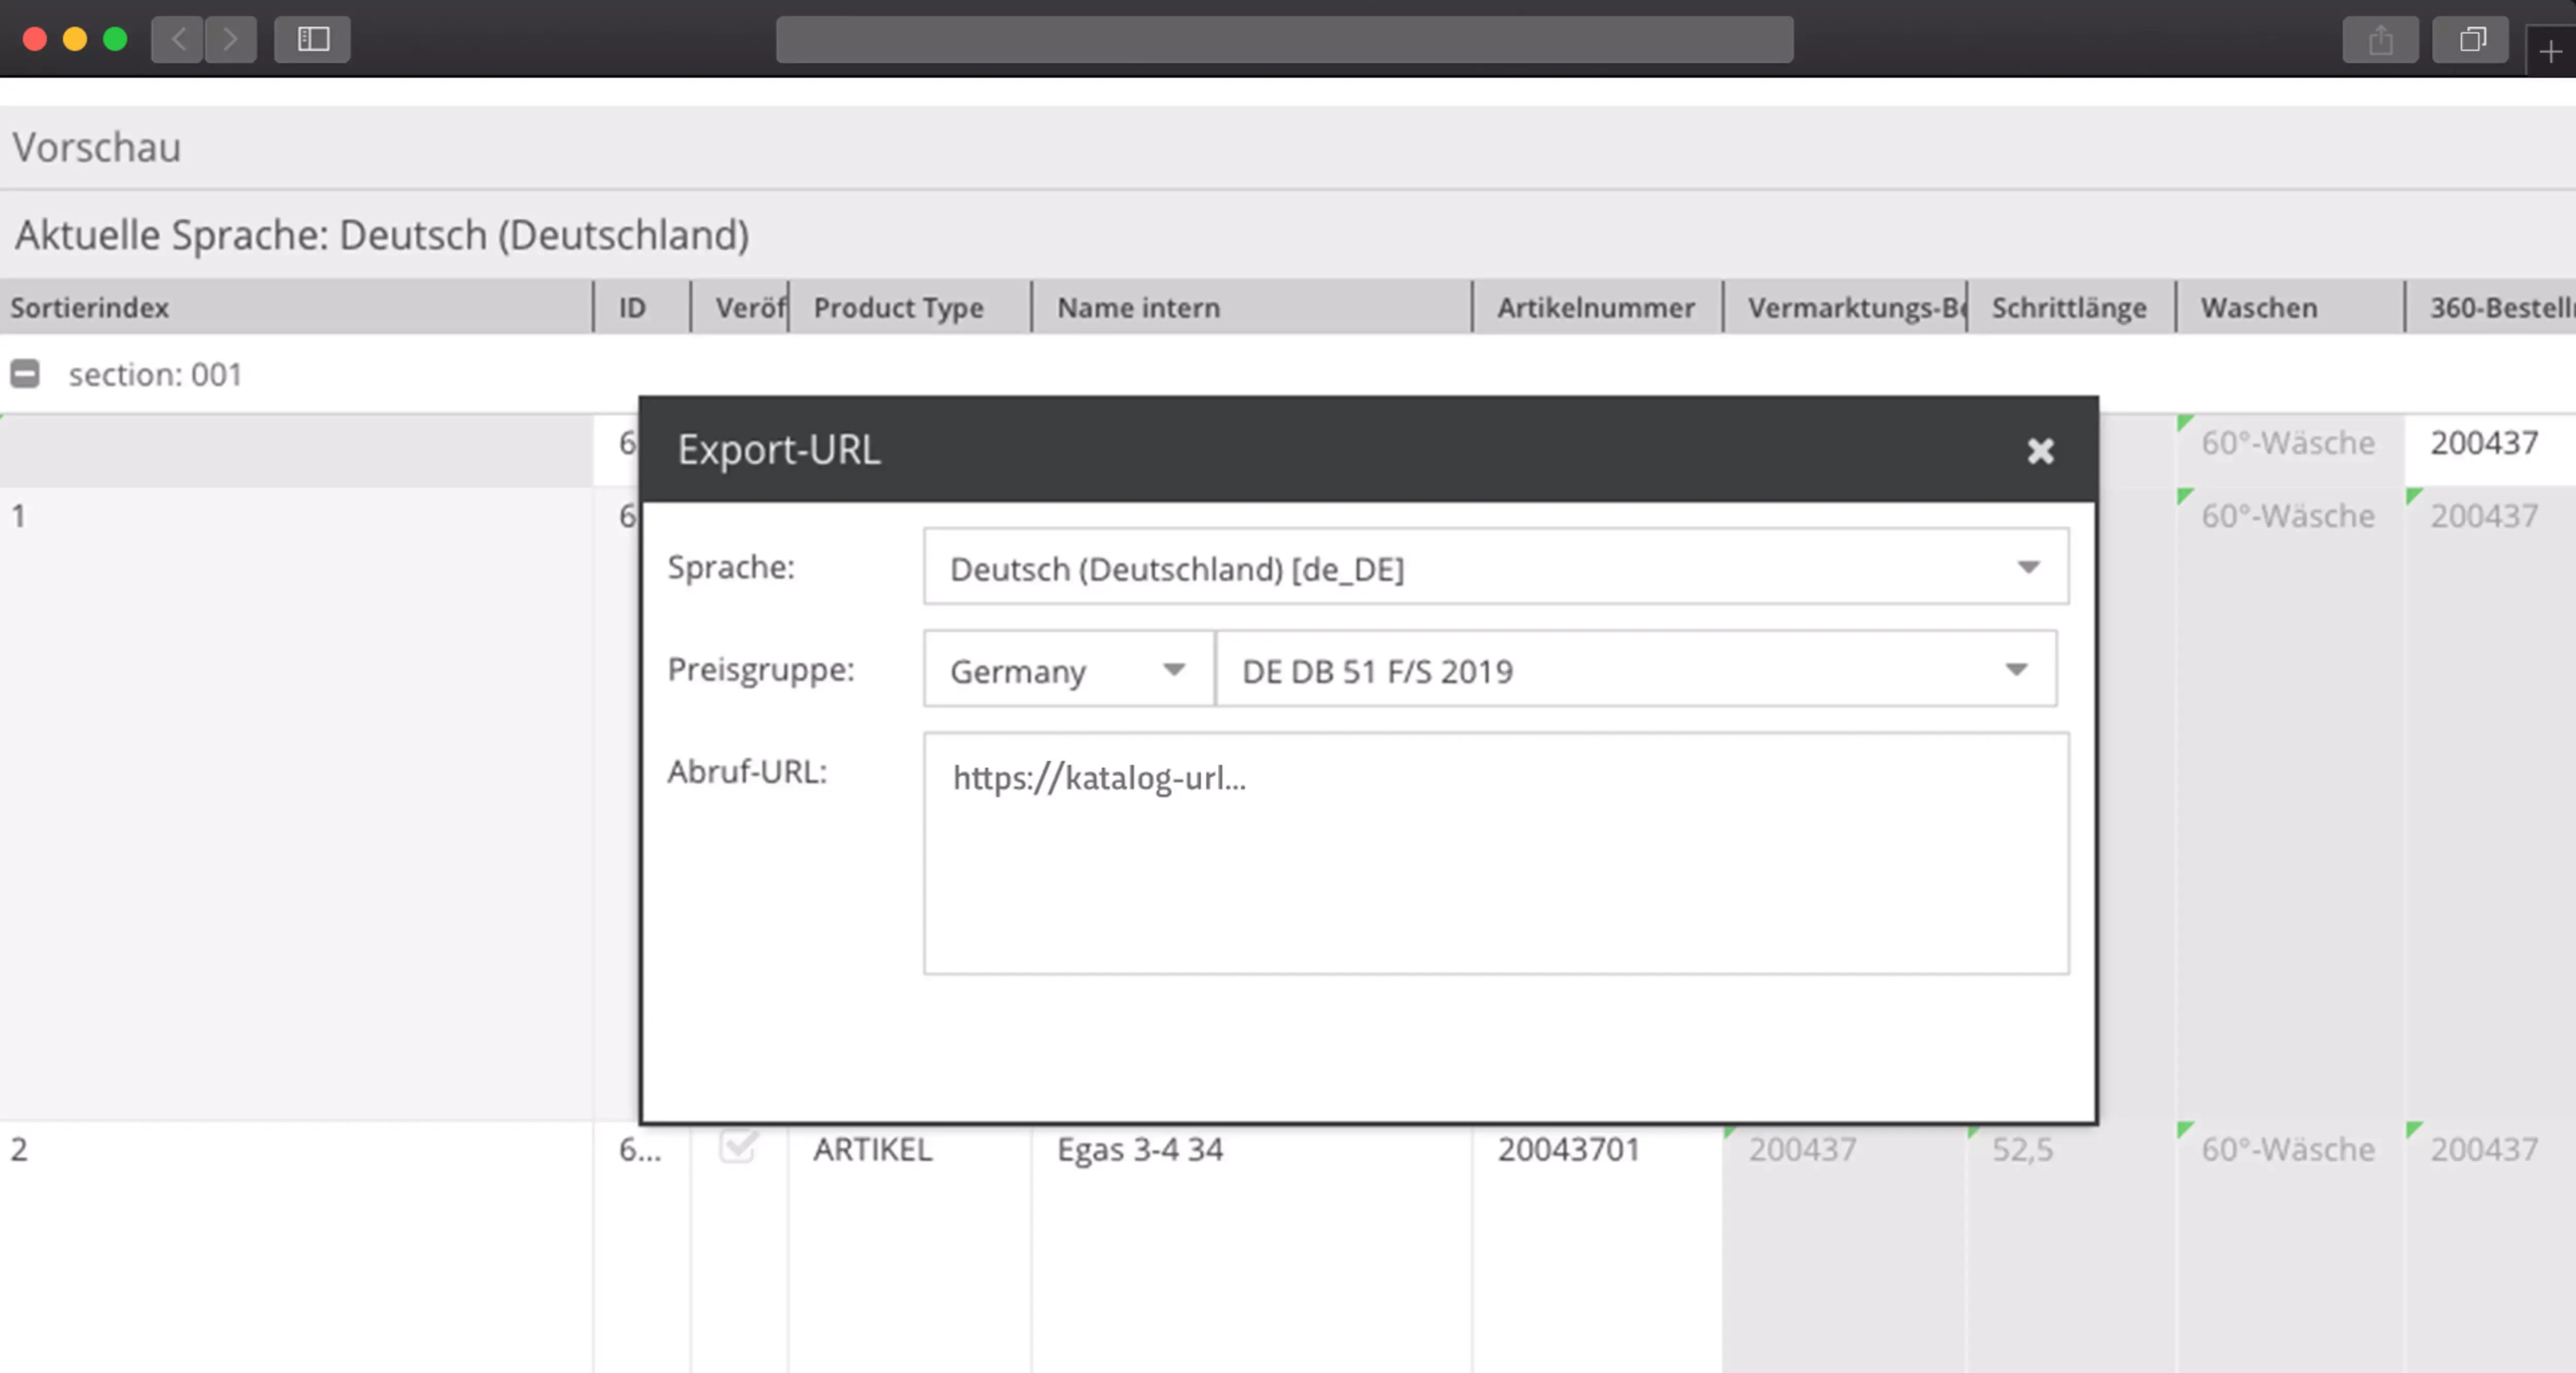Image resolution: width=2576 pixels, height=1373 pixels.
Task: Open the tab overview icon
Action: (2470, 40)
